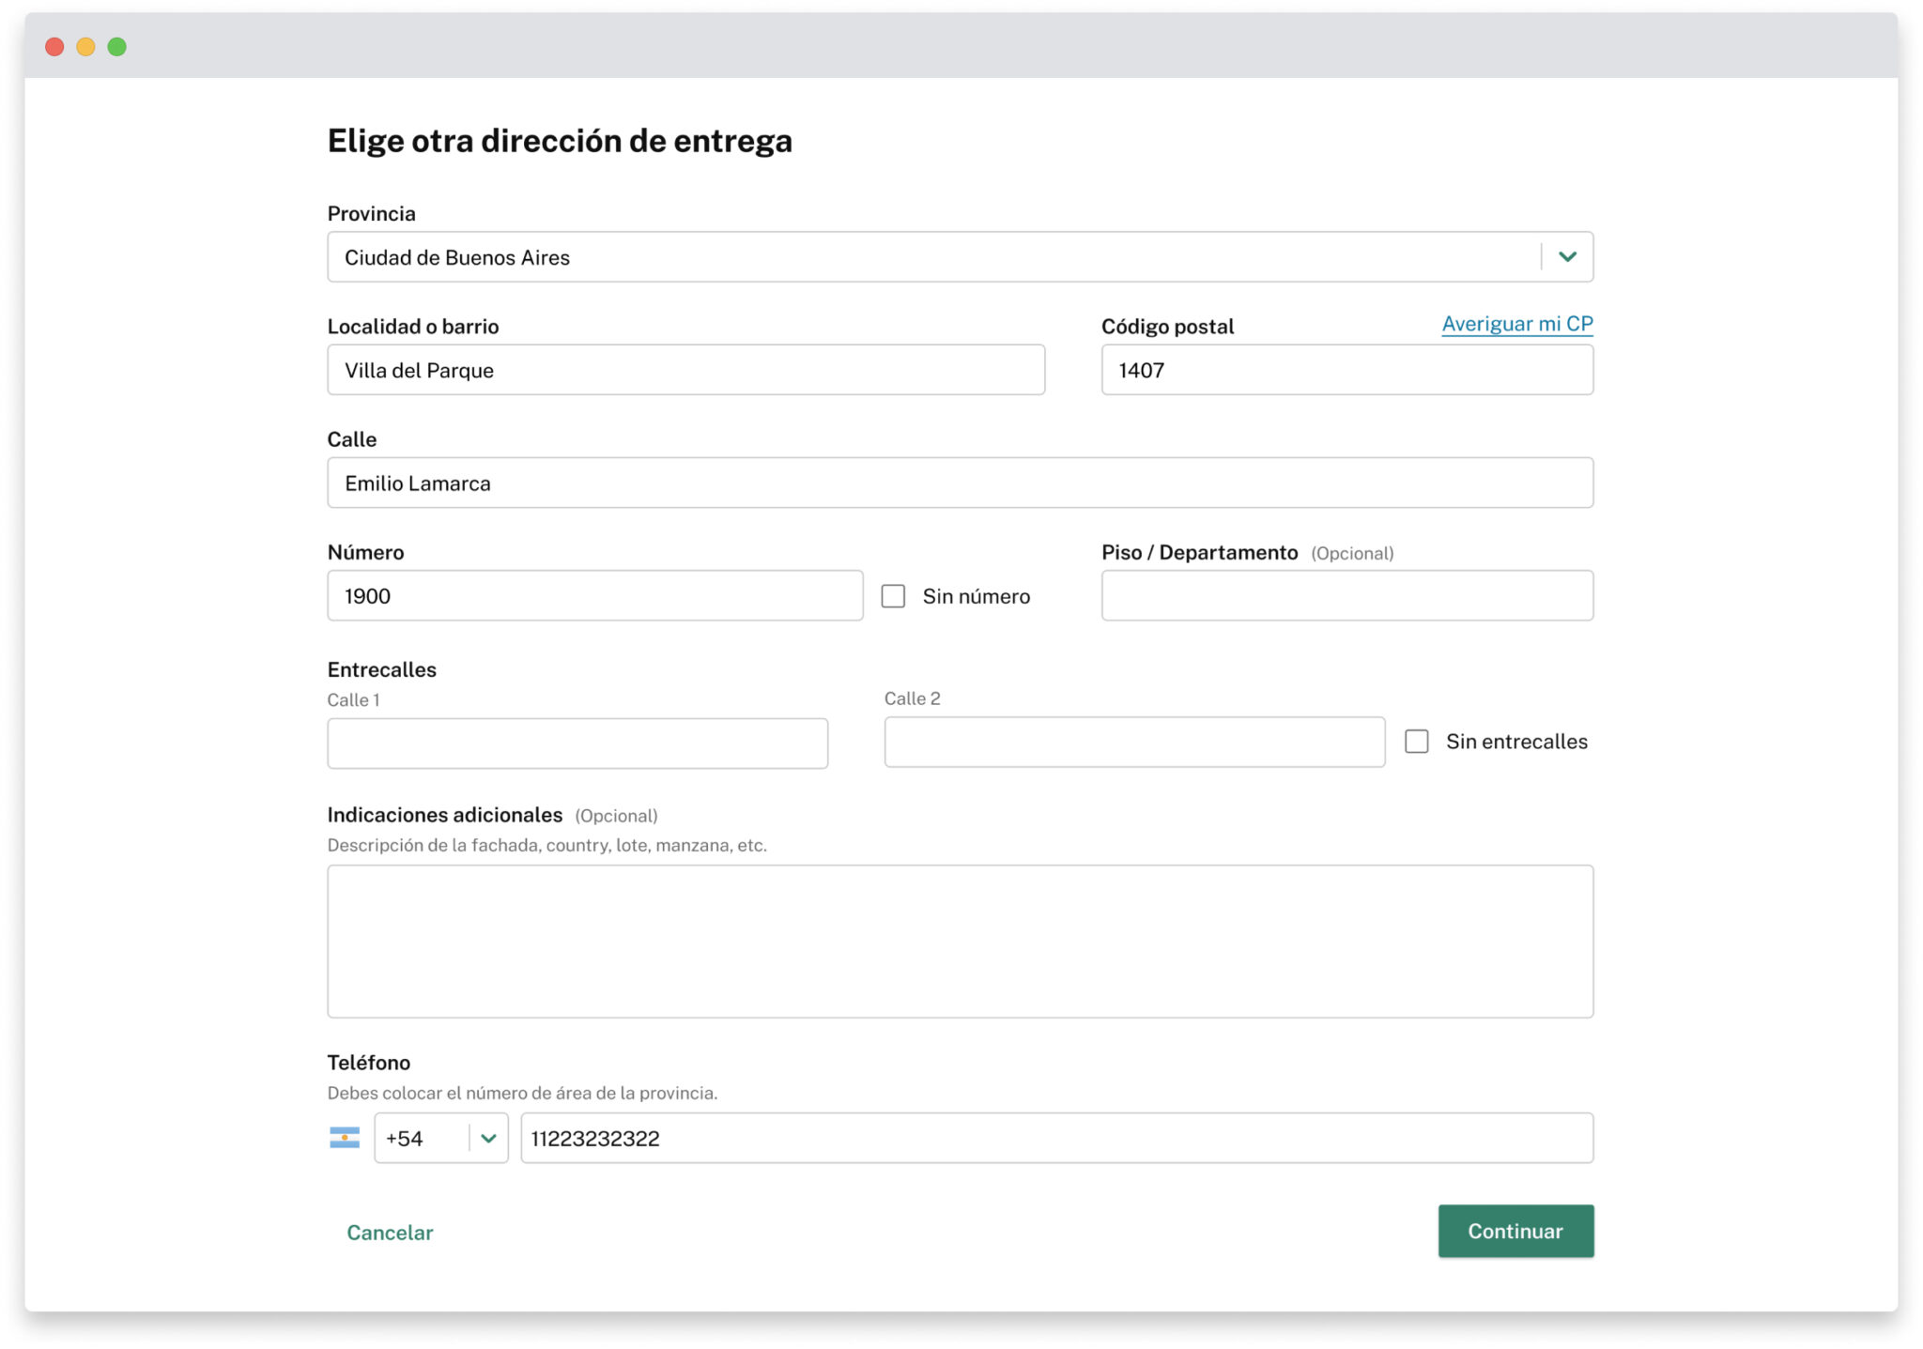The image size is (1923, 1349).
Task: Click the Piso / Departamento field
Action: tap(1346, 594)
